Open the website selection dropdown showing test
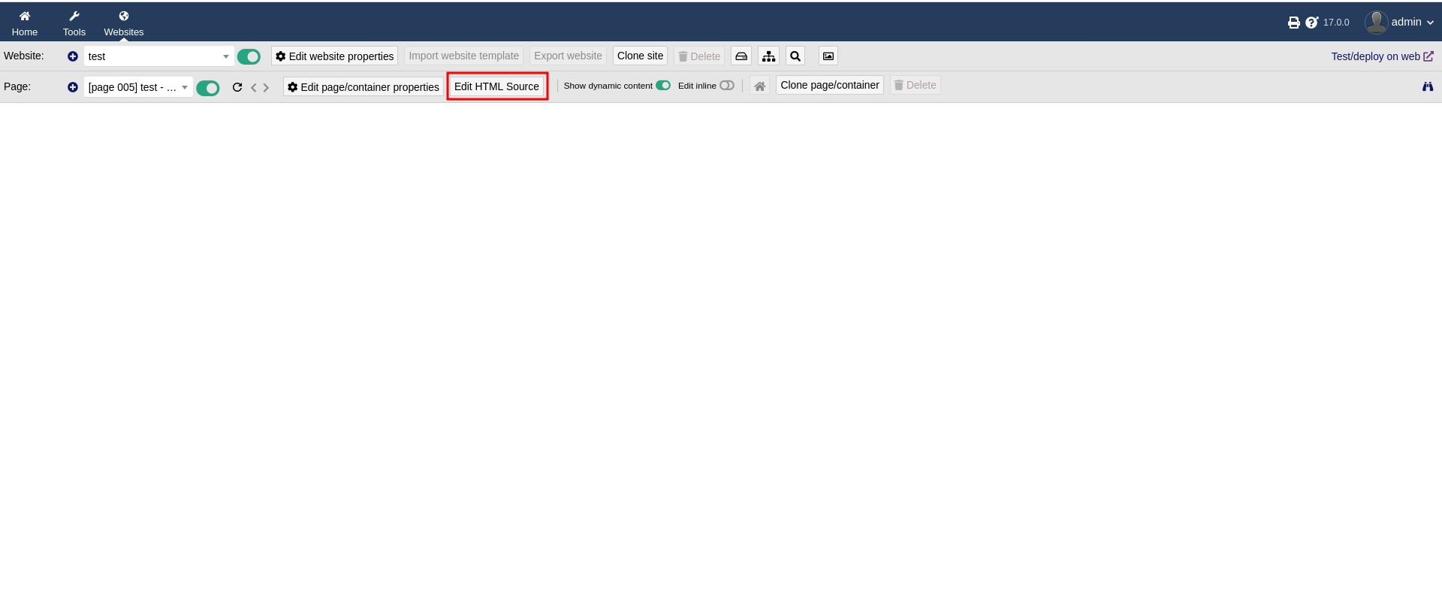Screen dimensions: 1442x611 [158, 56]
